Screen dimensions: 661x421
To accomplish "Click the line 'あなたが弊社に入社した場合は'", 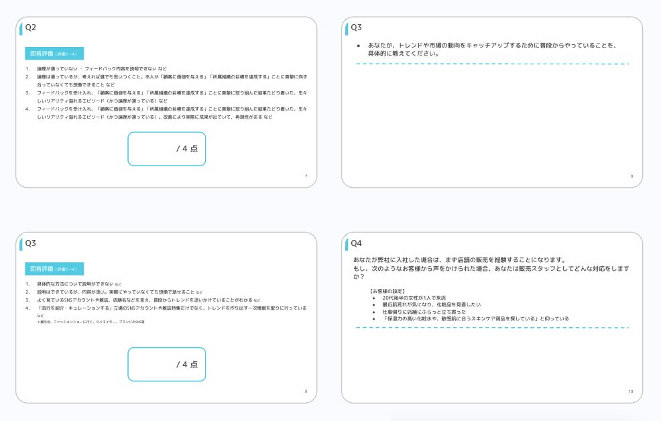I will click(459, 260).
